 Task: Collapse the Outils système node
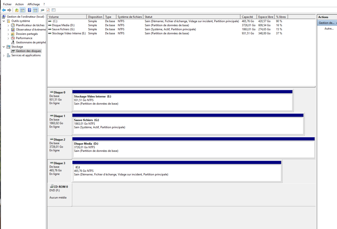(x=4, y=21)
